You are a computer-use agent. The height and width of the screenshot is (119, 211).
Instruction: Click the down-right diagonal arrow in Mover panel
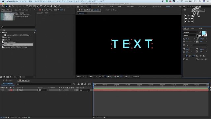click(x=192, y=21)
